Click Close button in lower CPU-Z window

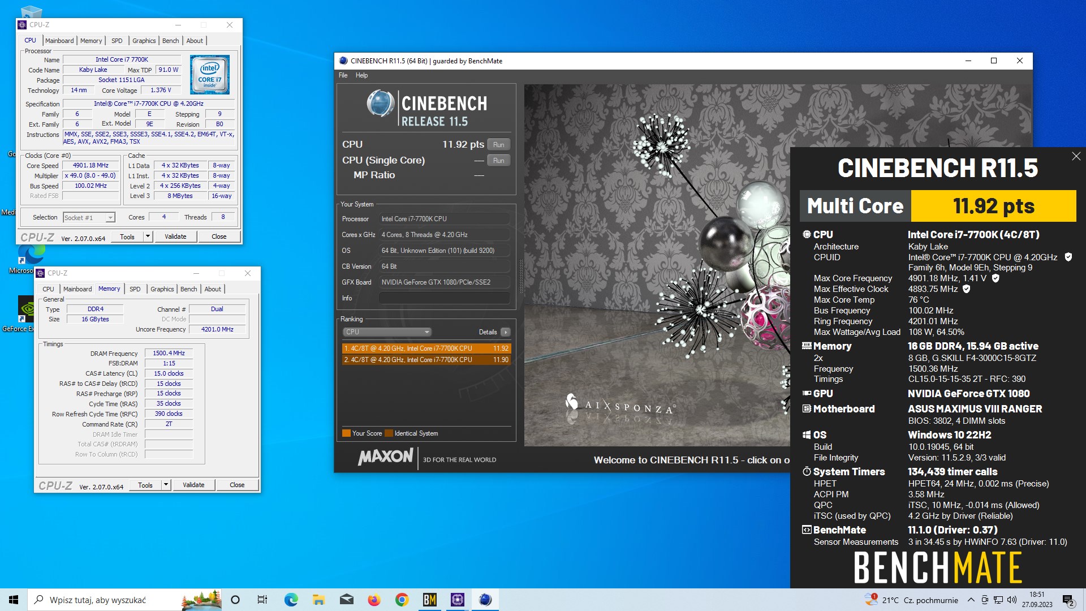(x=237, y=485)
